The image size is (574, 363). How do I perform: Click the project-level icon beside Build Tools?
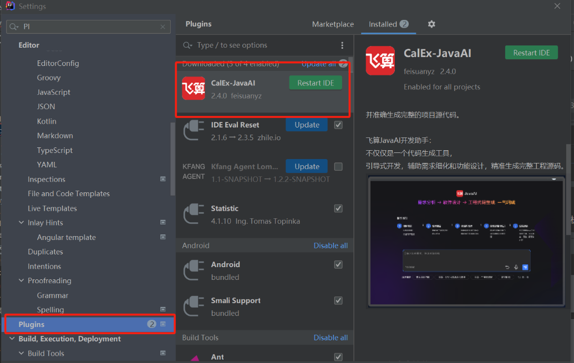click(163, 353)
